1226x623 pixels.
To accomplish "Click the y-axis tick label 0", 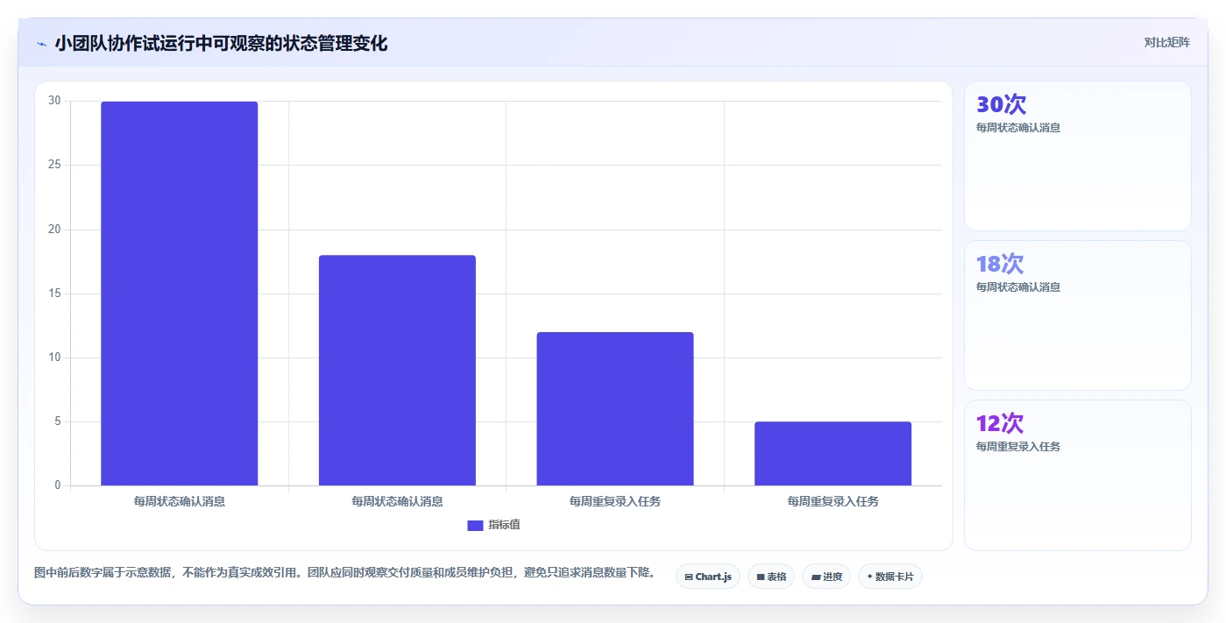I will pos(58,485).
